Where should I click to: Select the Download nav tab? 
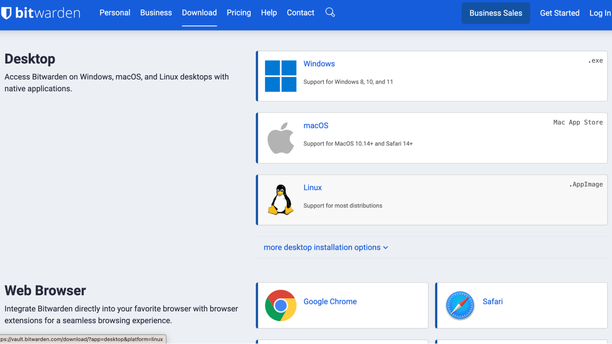pyautogui.click(x=199, y=13)
